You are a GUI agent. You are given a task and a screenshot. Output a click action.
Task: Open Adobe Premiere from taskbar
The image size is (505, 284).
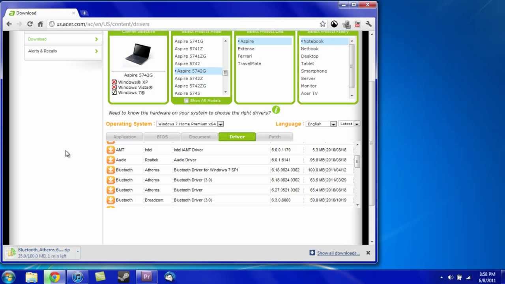point(146,277)
